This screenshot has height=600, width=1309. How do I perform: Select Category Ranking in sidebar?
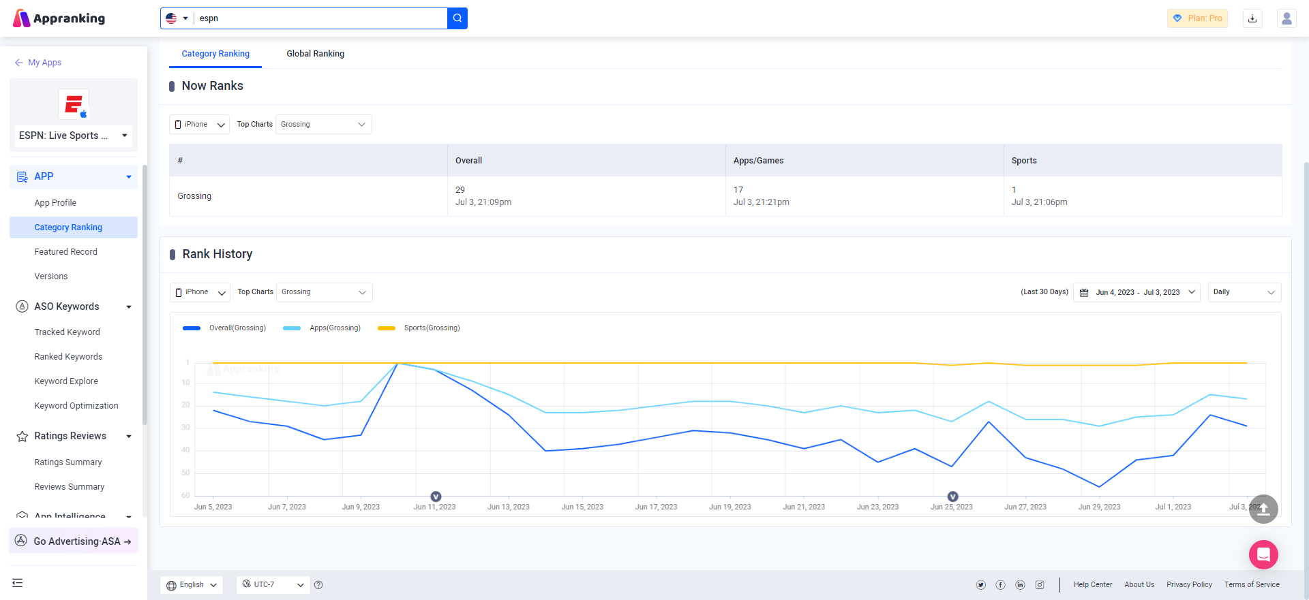click(x=74, y=227)
